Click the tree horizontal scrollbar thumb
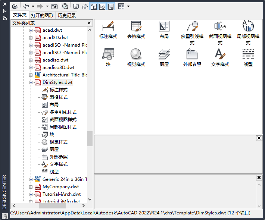The width and height of the screenshot is (265, 220). pyautogui.click(x=53, y=205)
